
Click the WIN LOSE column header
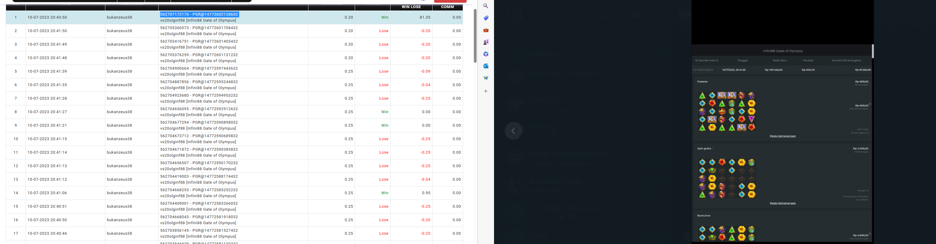point(411,7)
